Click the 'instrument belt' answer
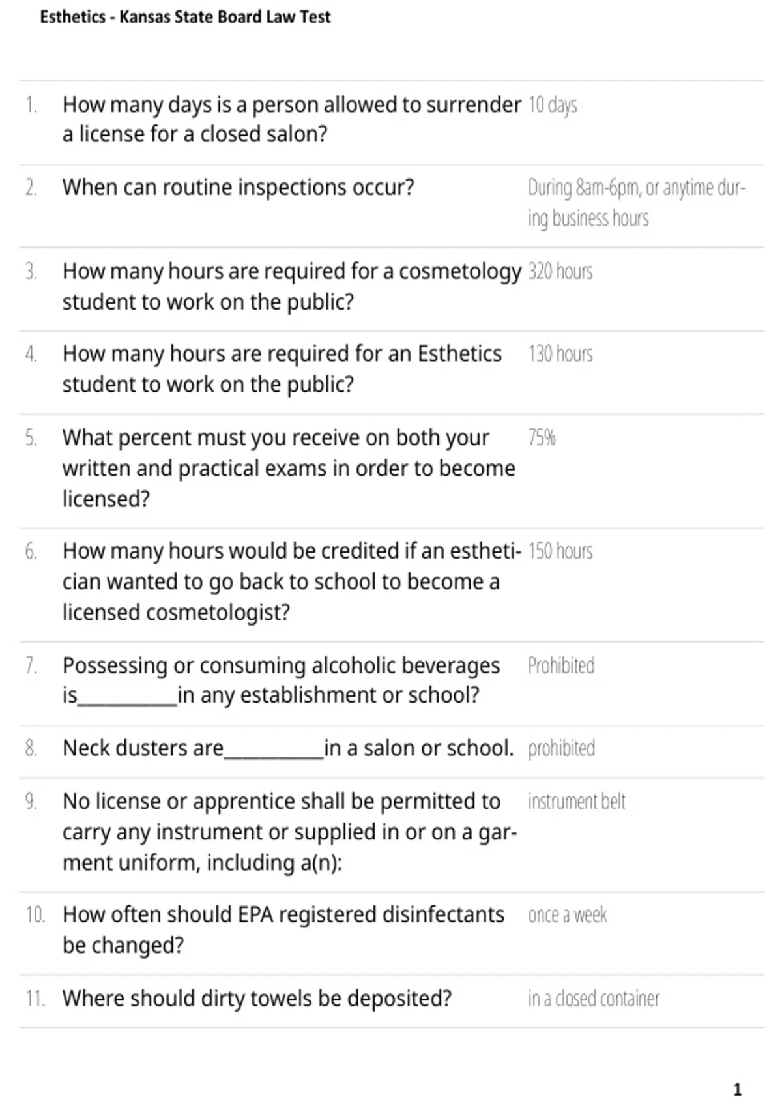The height and width of the screenshot is (1108, 782). tap(576, 801)
